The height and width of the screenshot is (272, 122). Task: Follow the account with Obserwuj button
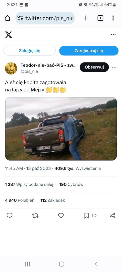point(94,67)
